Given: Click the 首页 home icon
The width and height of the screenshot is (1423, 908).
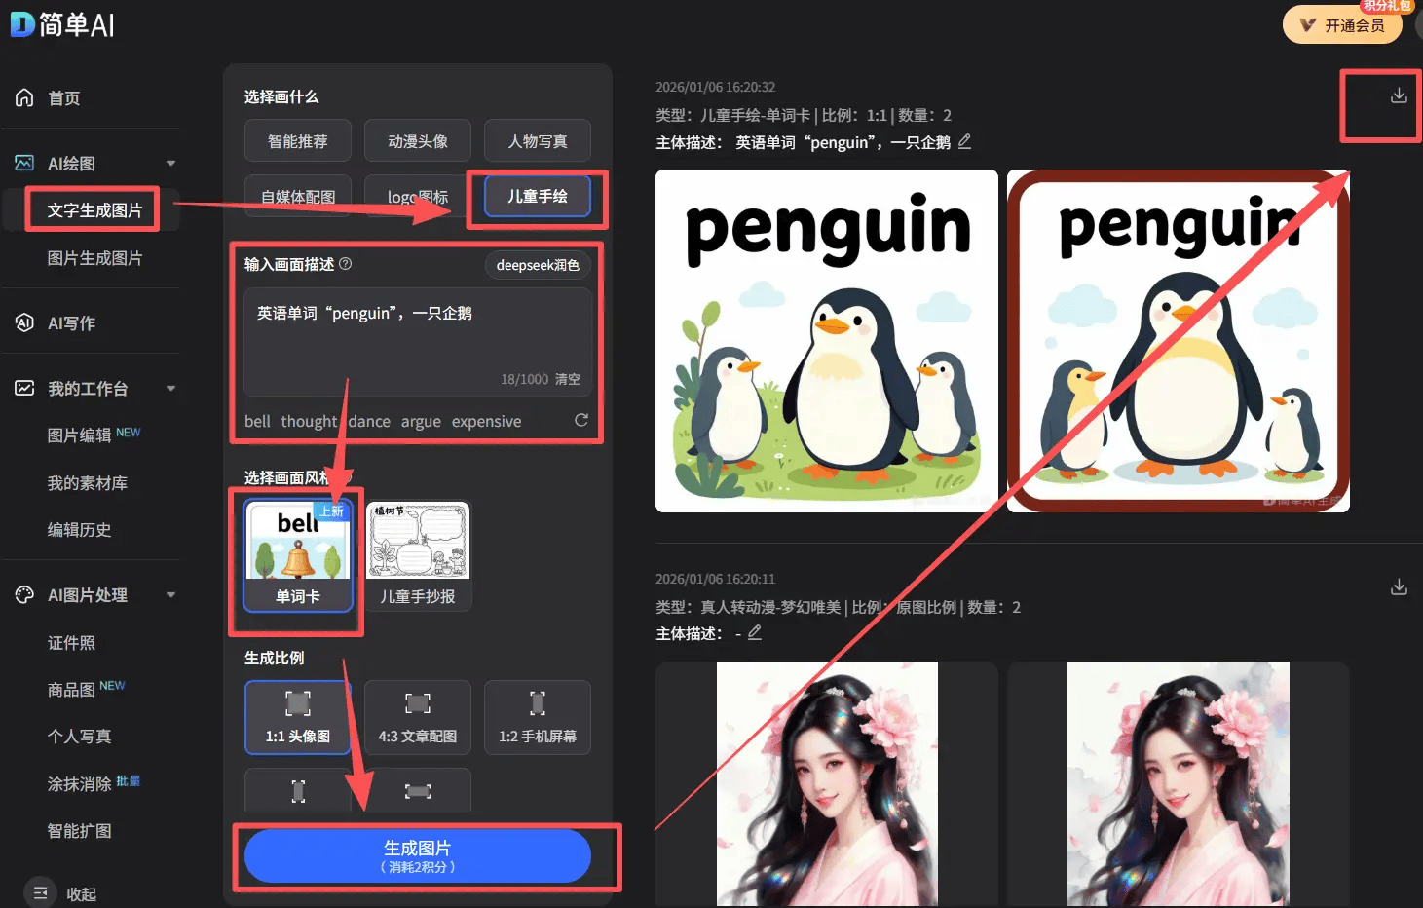Looking at the screenshot, I should tap(25, 97).
